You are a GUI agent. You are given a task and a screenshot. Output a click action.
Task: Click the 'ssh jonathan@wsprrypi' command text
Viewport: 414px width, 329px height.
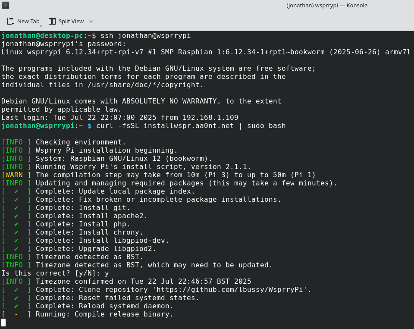pyautogui.click(x=145, y=36)
